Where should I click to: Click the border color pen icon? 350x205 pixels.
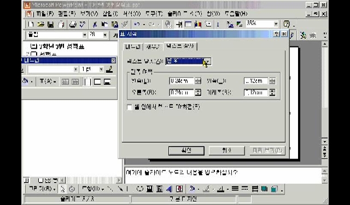pyautogui.click(x=109, y=69)
